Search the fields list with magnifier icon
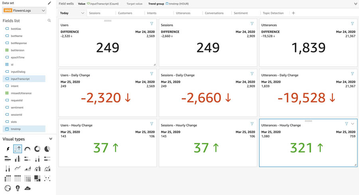This screenshot has width=359, height=195. click(49, 21)
